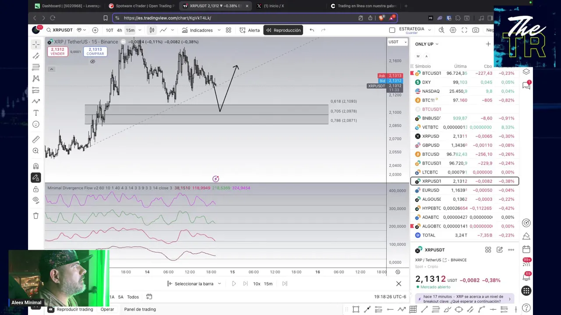Open the chat messages sidebar icon
The width and height of the screenshot is (561, 315).
pyautogui.click(x=526, y=85)
